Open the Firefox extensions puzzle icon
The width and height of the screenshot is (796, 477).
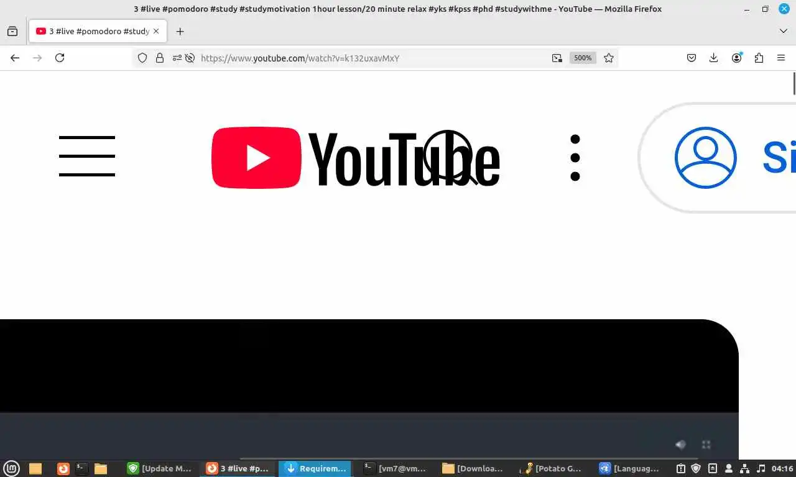[x=759, y=58]
